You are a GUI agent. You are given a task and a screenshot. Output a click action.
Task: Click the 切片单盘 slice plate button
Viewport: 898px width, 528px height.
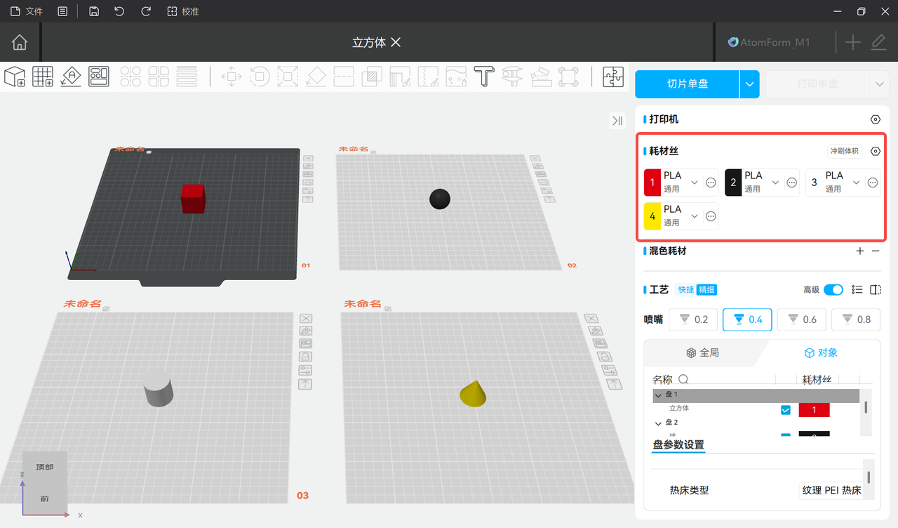(688, 84)
